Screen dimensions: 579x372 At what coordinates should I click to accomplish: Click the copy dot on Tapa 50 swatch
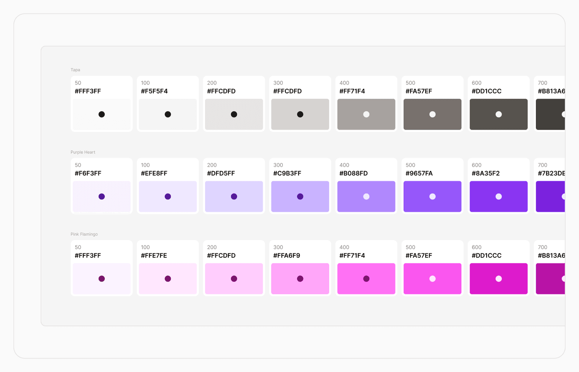pos(101,114)
